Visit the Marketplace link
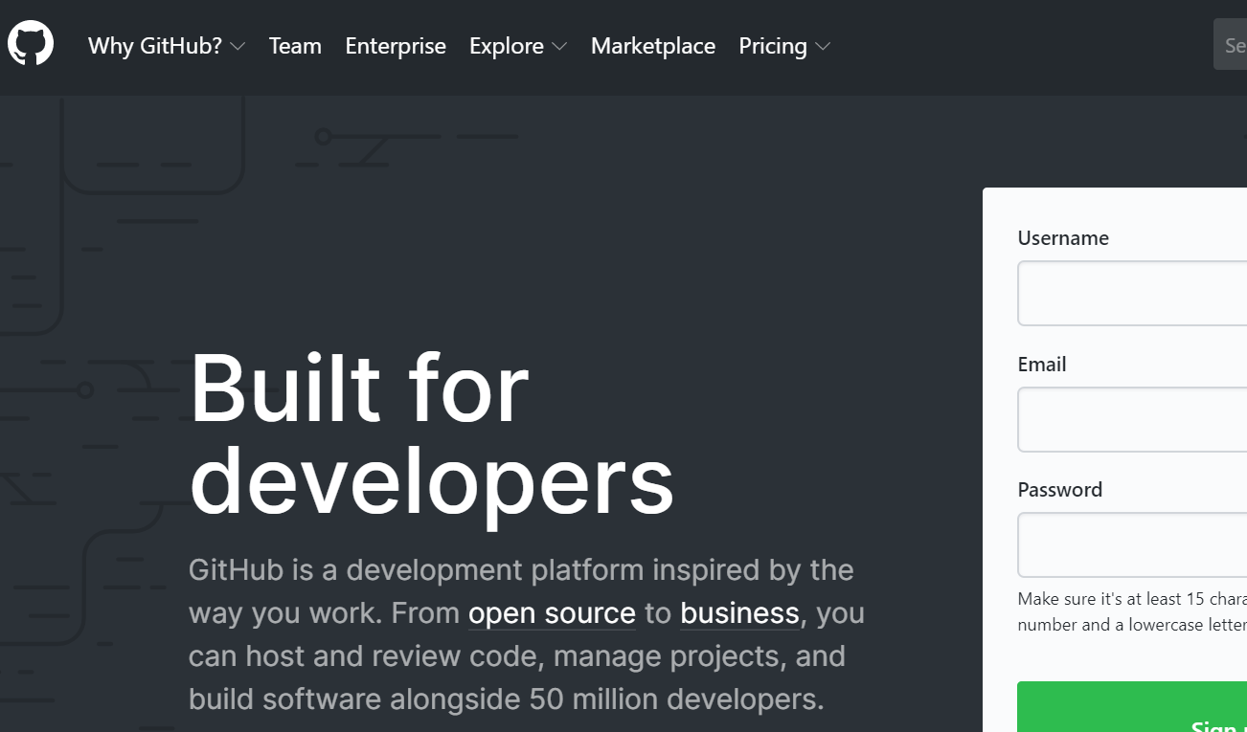 coord(653,46)
